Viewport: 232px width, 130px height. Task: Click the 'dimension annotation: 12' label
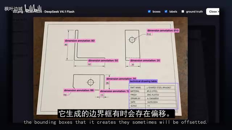click(115, 91)
